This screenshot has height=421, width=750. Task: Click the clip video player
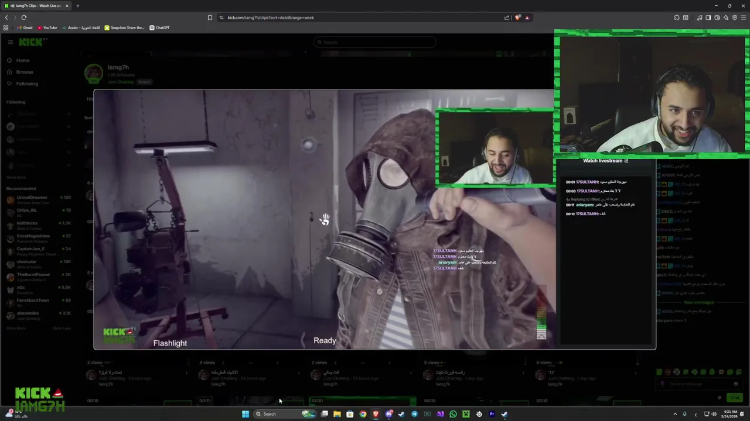325,219
